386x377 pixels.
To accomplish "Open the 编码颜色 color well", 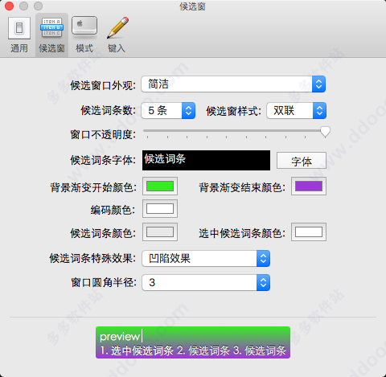I will coord(160,209).
